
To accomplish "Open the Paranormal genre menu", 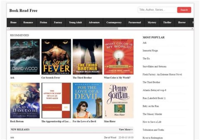I will point(135,22).
